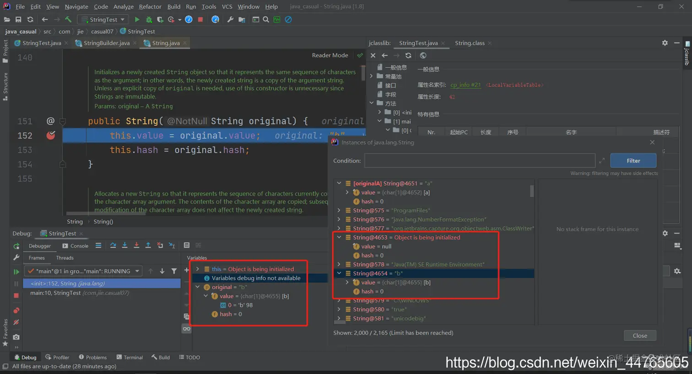
Task: Open the Navigate menu
Action: coord(76,6)
